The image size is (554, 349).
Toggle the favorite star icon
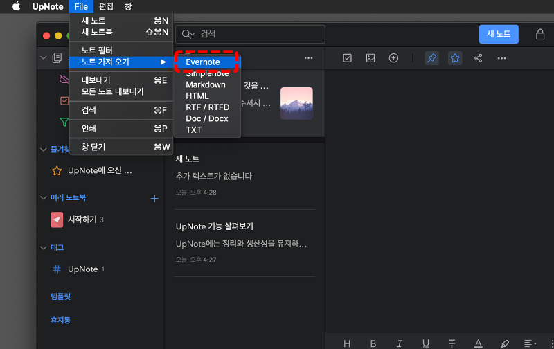(x=455, y=58)
